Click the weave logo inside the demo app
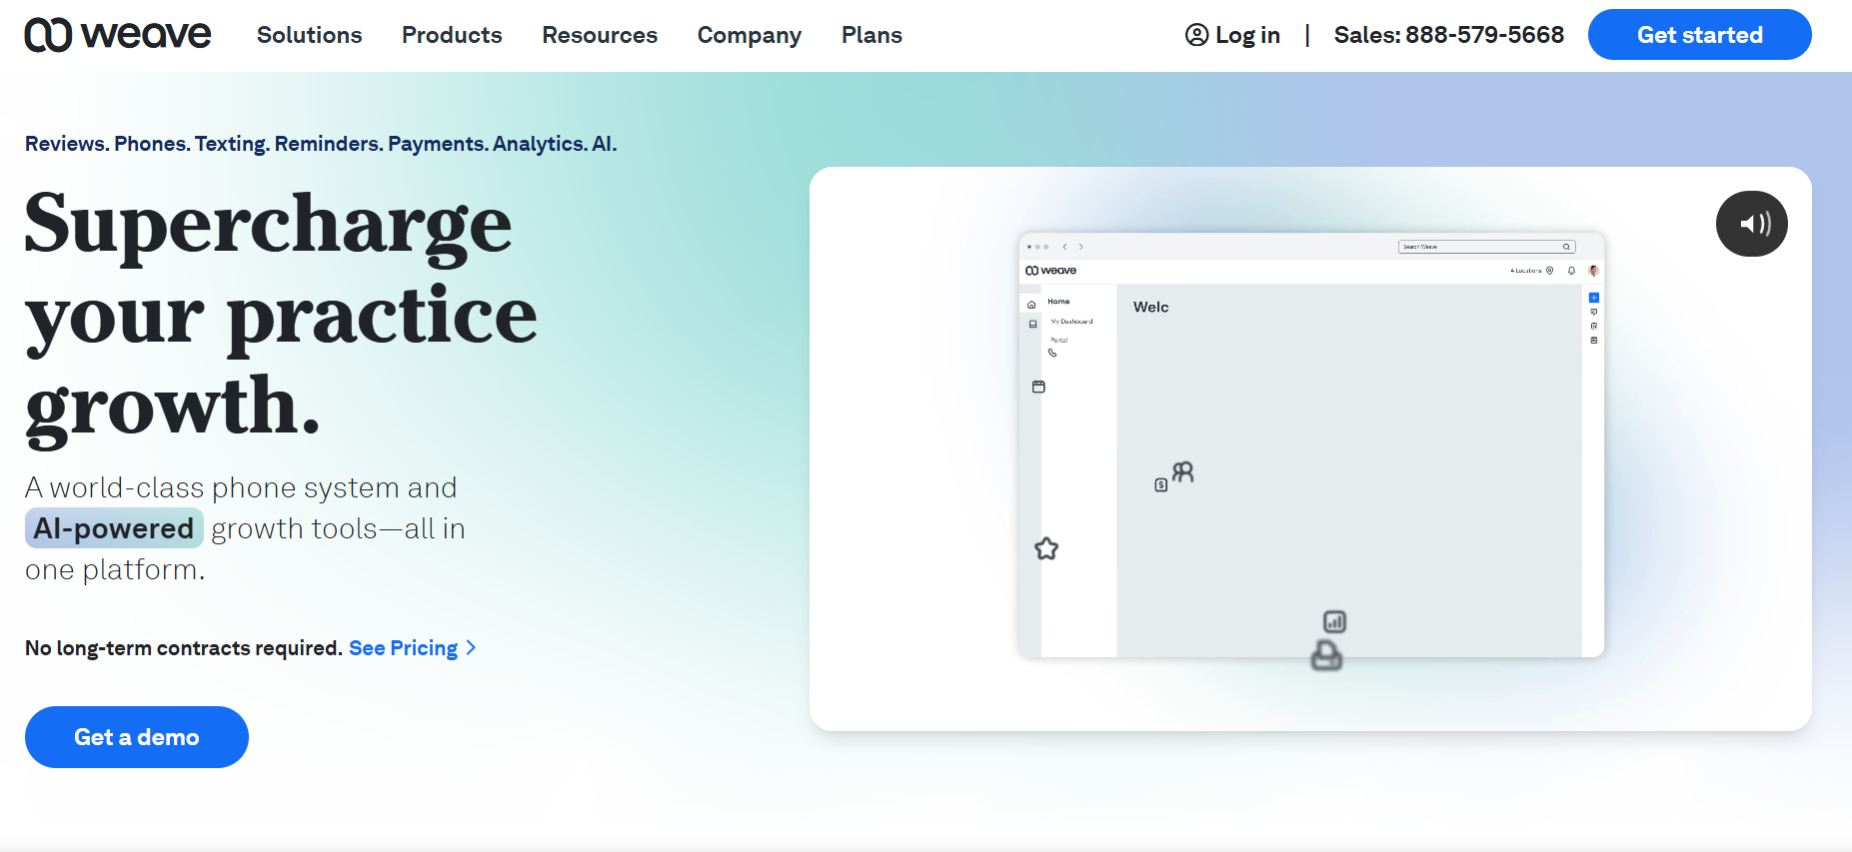The width and height of the screenshot is (1852, 852). 1051,271
